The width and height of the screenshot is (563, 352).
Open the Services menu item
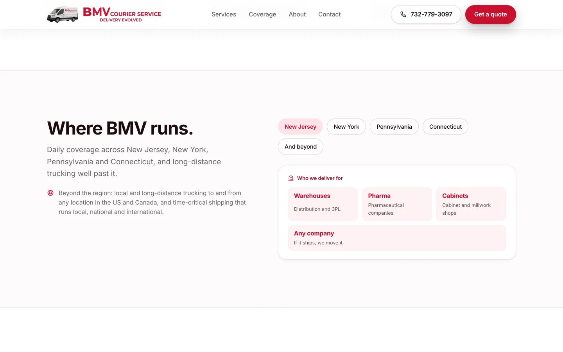click(224, 14)
